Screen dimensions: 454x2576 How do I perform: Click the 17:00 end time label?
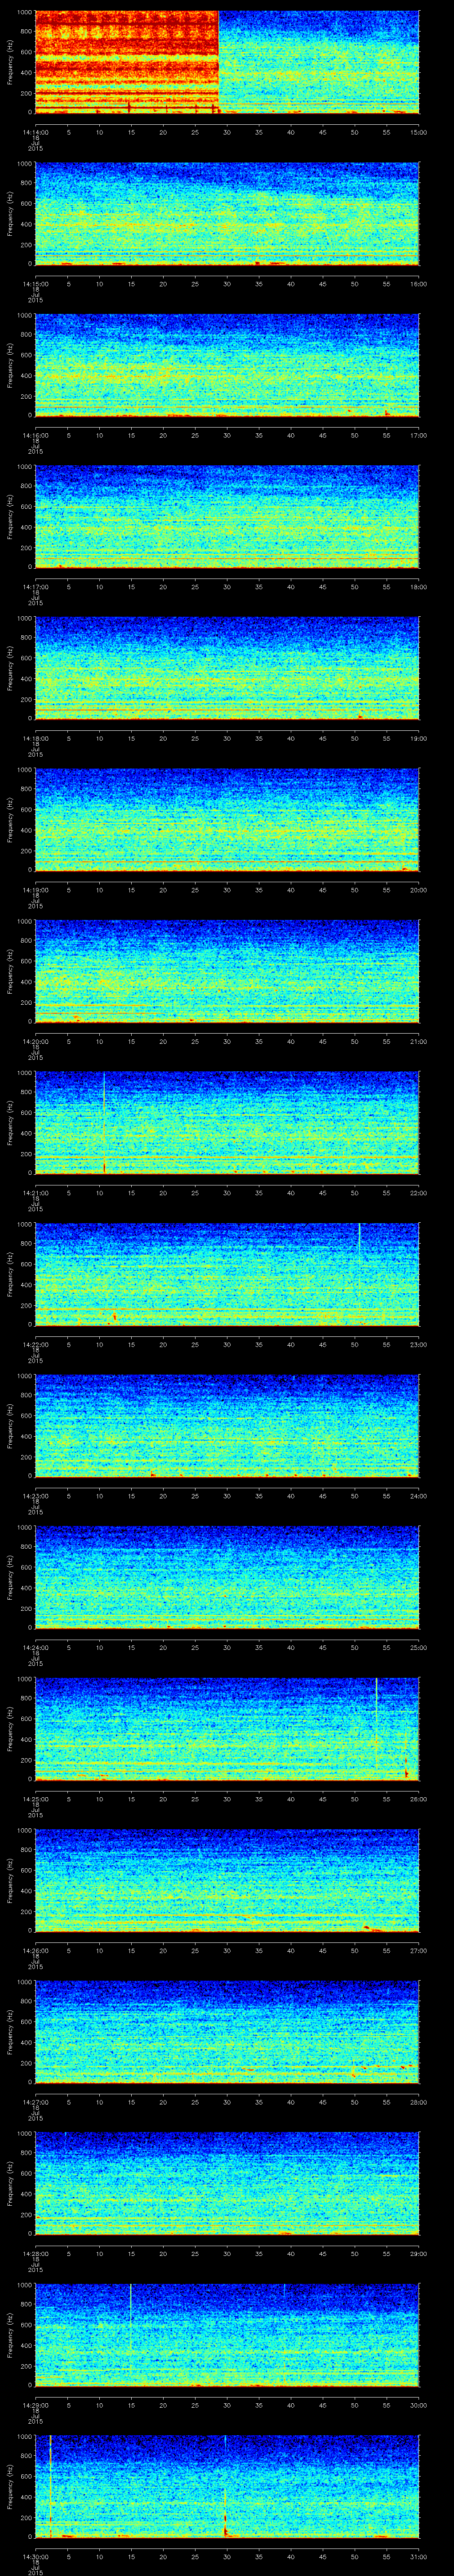(x=418, y=435)
